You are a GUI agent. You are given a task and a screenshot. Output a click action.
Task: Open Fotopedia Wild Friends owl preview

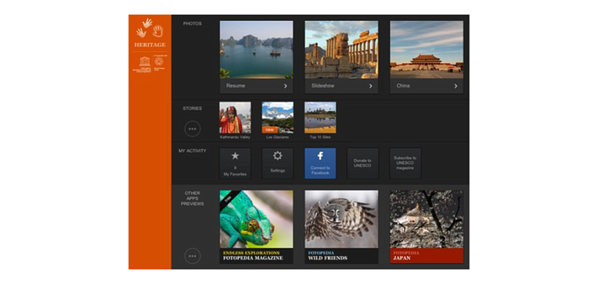point(341,227)
